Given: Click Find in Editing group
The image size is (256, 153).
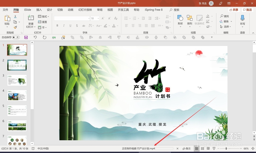Looking at the screenshot, I should [225, 16].
